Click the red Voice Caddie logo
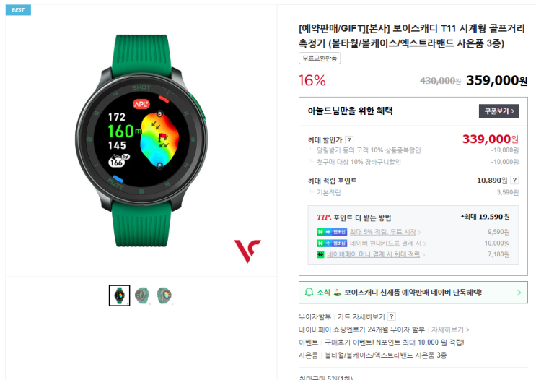The image size is (536, 380). 247,251
